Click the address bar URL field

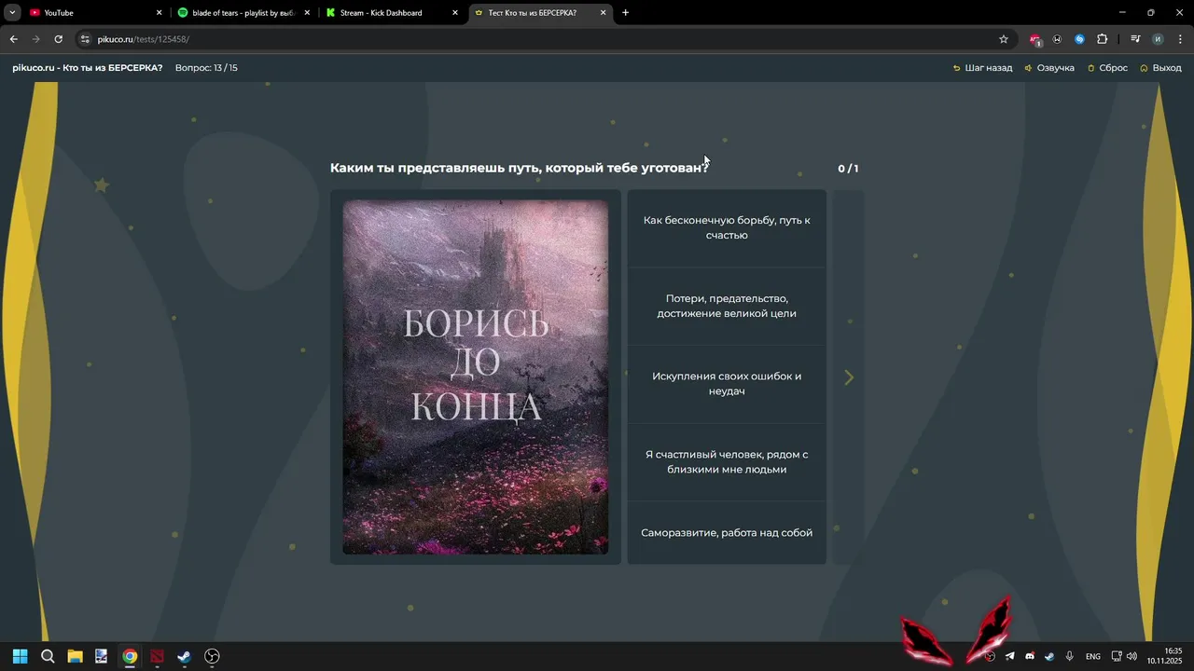coord(541,39)
